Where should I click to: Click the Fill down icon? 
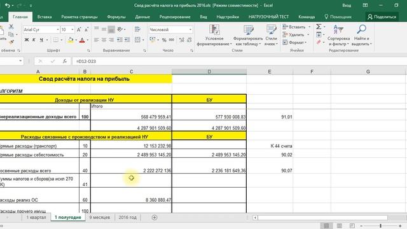[x=319, y=34]
